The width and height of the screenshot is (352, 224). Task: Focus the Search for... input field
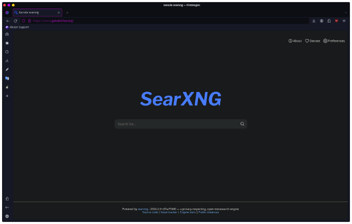(176, 124)
